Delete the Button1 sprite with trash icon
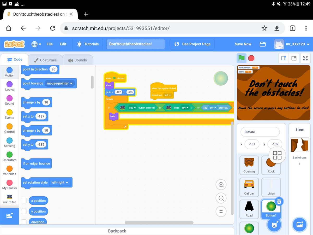The image size is (313, 235). (x=279, y=201)
